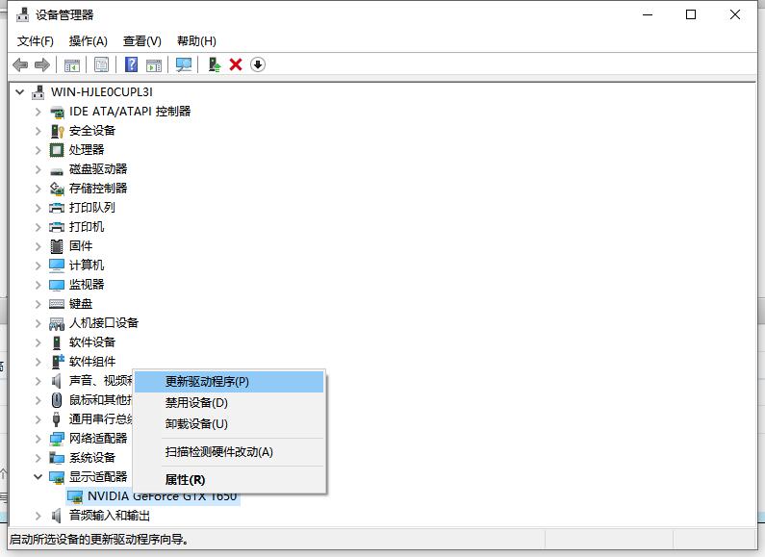
Task: Open the 文件(F) menu
Action: click(36, 41)
